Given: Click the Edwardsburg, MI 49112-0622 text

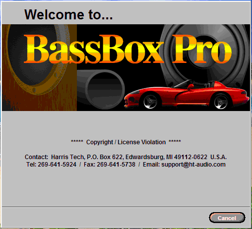Looking at the screenshot, I should coord(166,157).
